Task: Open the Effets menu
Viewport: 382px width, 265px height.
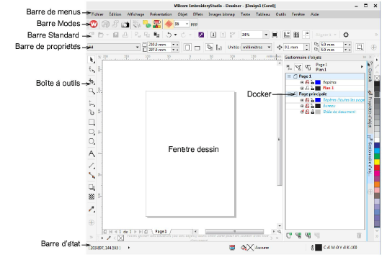Action: [x=197, y=14]
